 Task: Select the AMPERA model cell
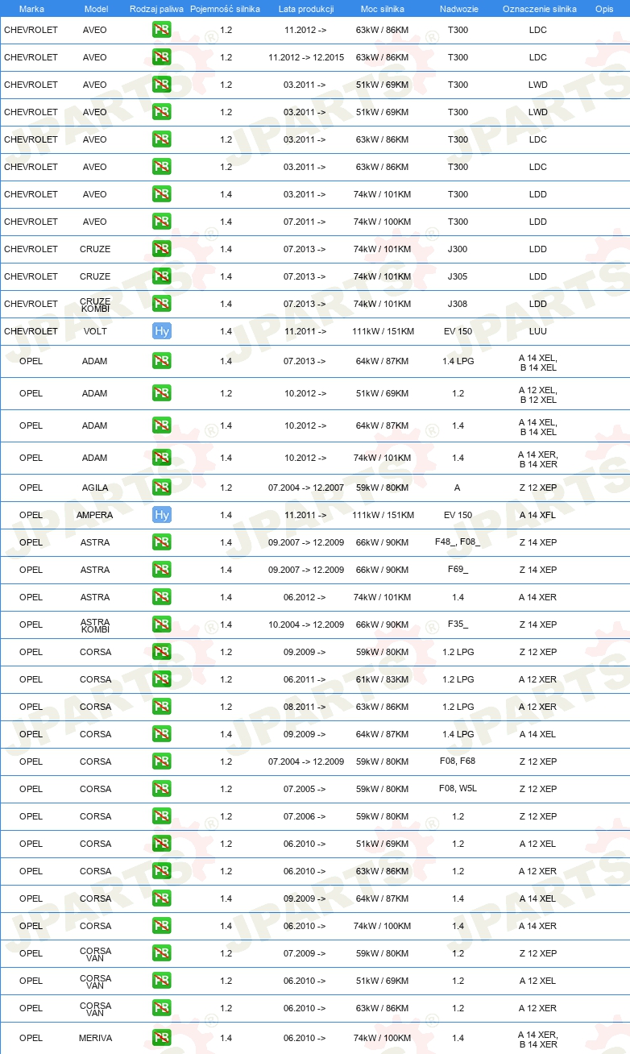(95, 515)
